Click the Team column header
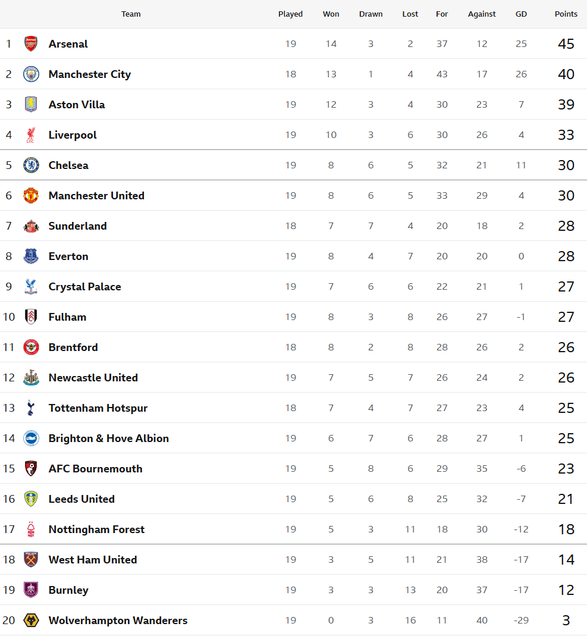Screen dimensions: 587x636 tap(131, 14)
